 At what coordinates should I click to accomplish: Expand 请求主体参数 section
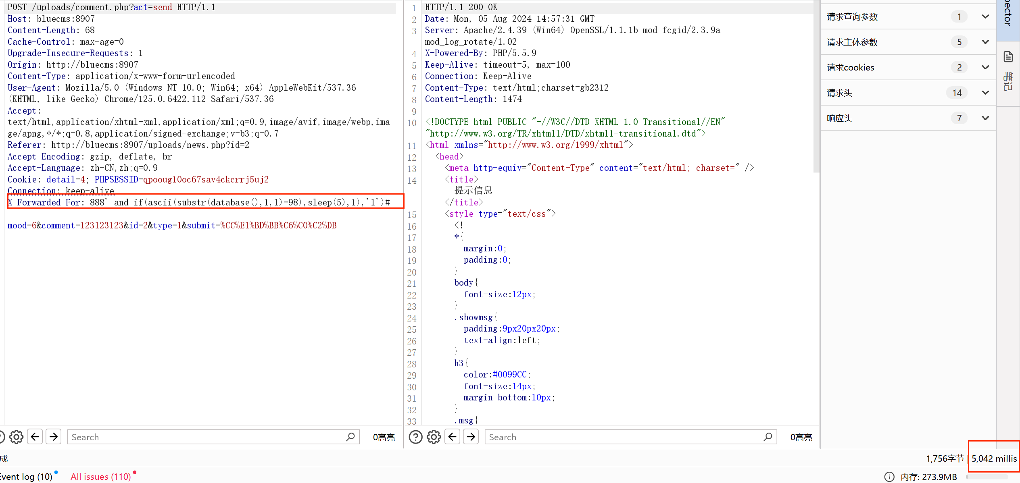(985, 42)
